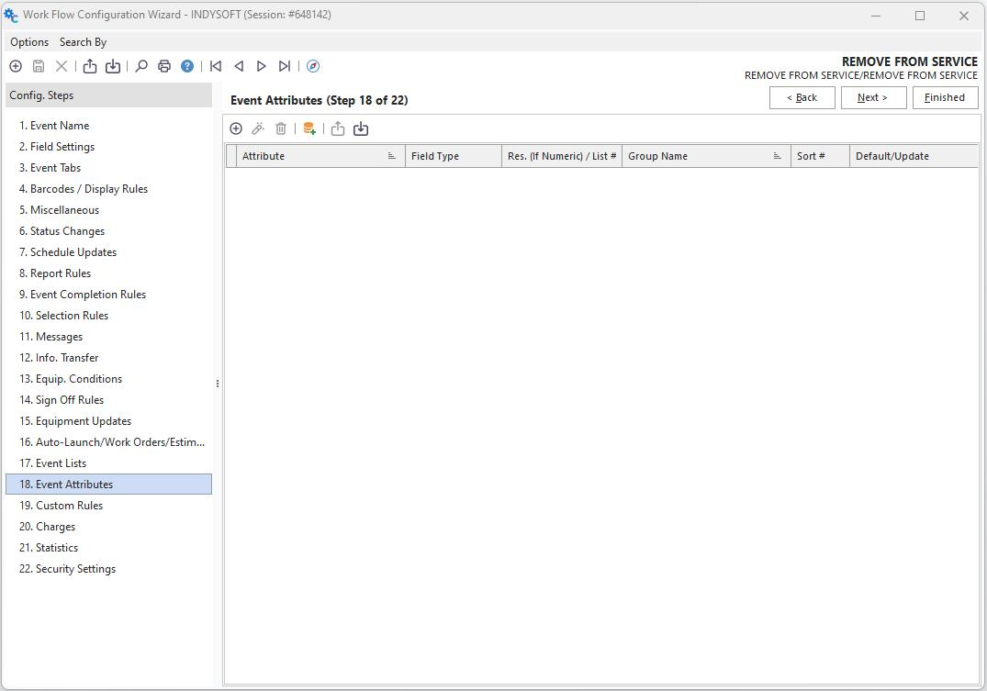987x691 pixels.
Task: Open the Options menu
Action: tap(29, 42)
